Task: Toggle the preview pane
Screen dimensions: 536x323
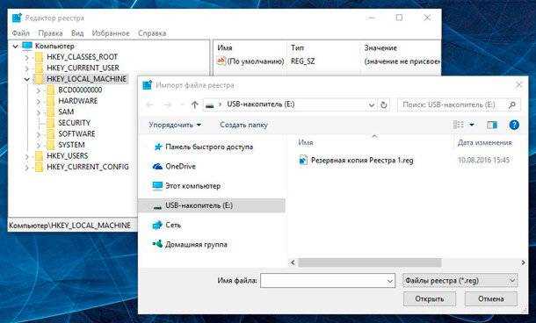Action: (492, 125)
